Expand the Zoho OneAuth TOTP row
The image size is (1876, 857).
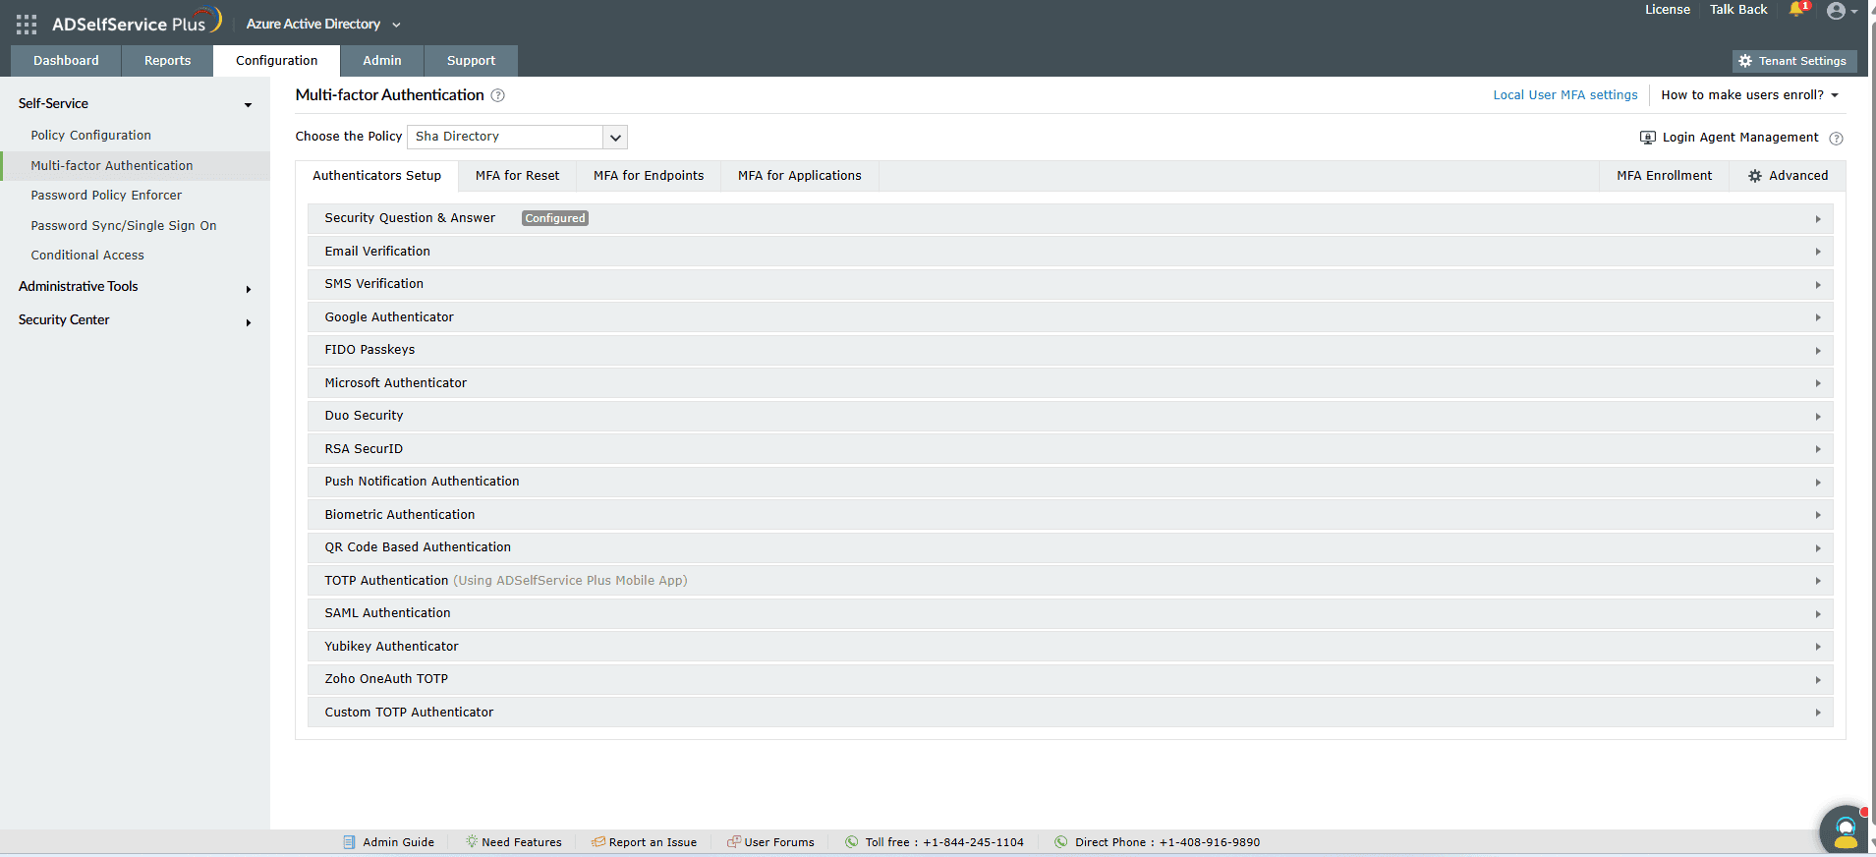(1070, 679)
